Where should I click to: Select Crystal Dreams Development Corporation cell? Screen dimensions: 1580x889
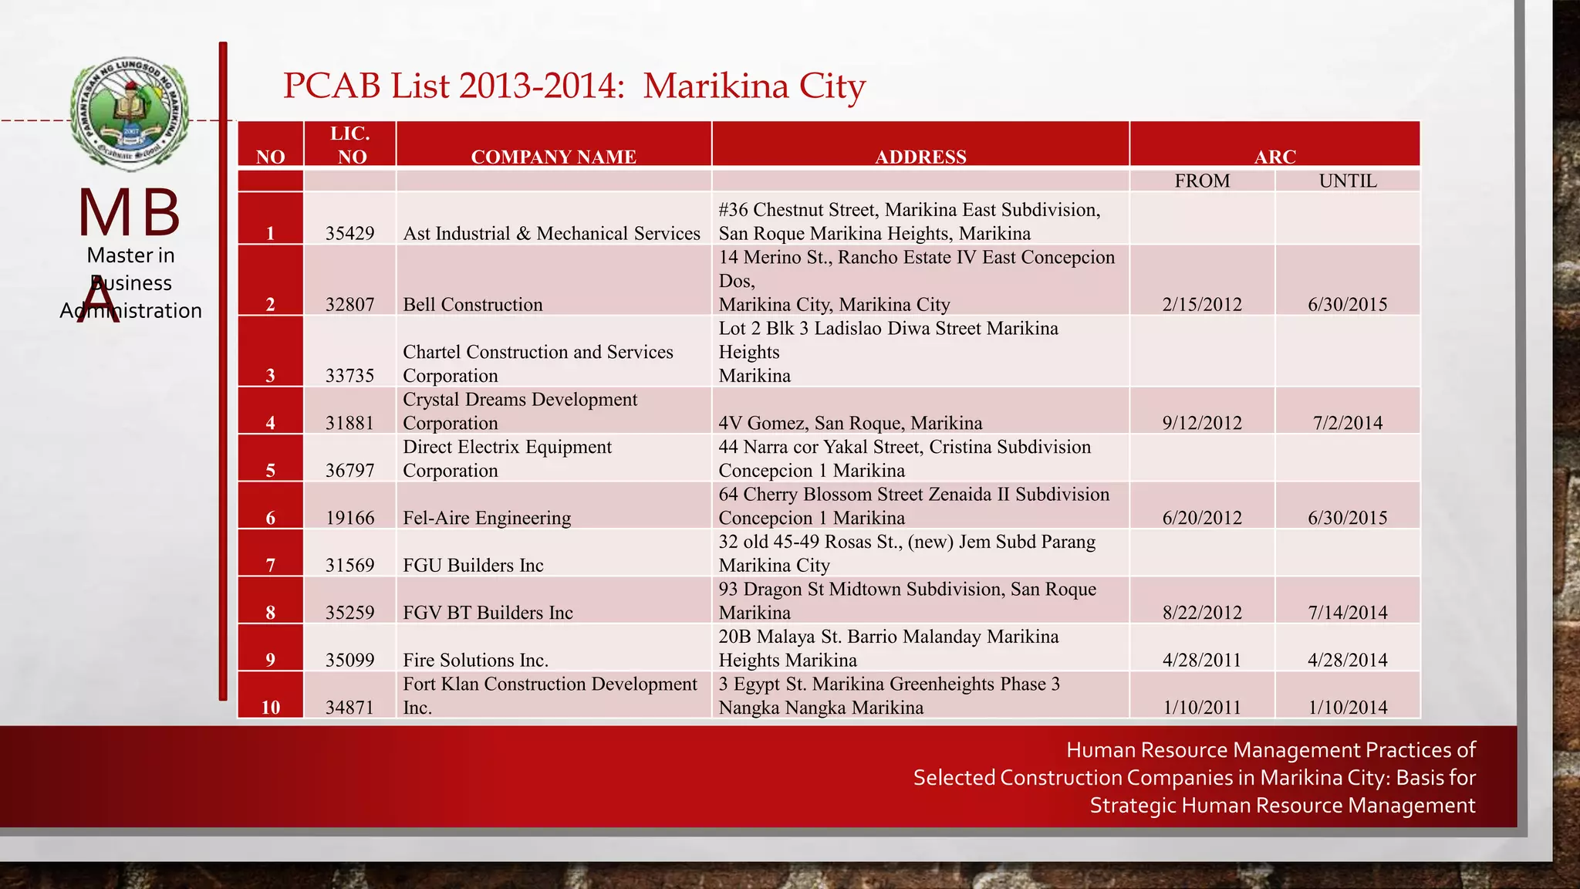click(520, 411)
